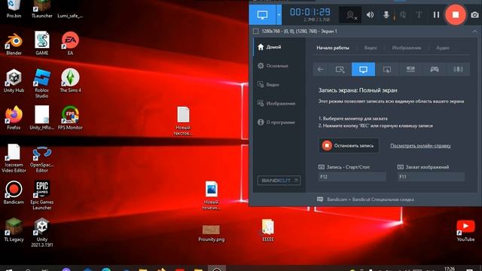The height and width of the screenshot is (271, 482).
Task: Select the audio-only recording mode icon
Action: (x=458, y=69)
